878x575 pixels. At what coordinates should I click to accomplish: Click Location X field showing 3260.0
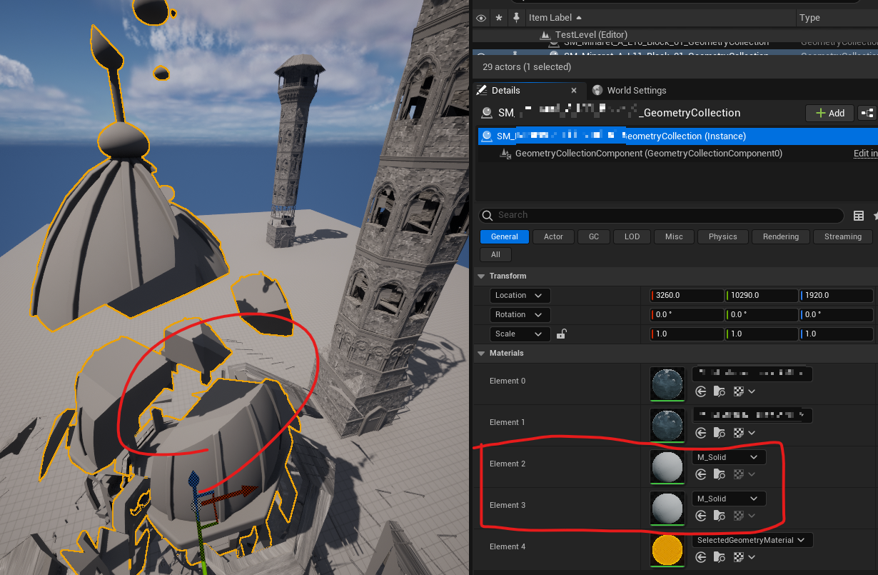(x=687, y=295)
